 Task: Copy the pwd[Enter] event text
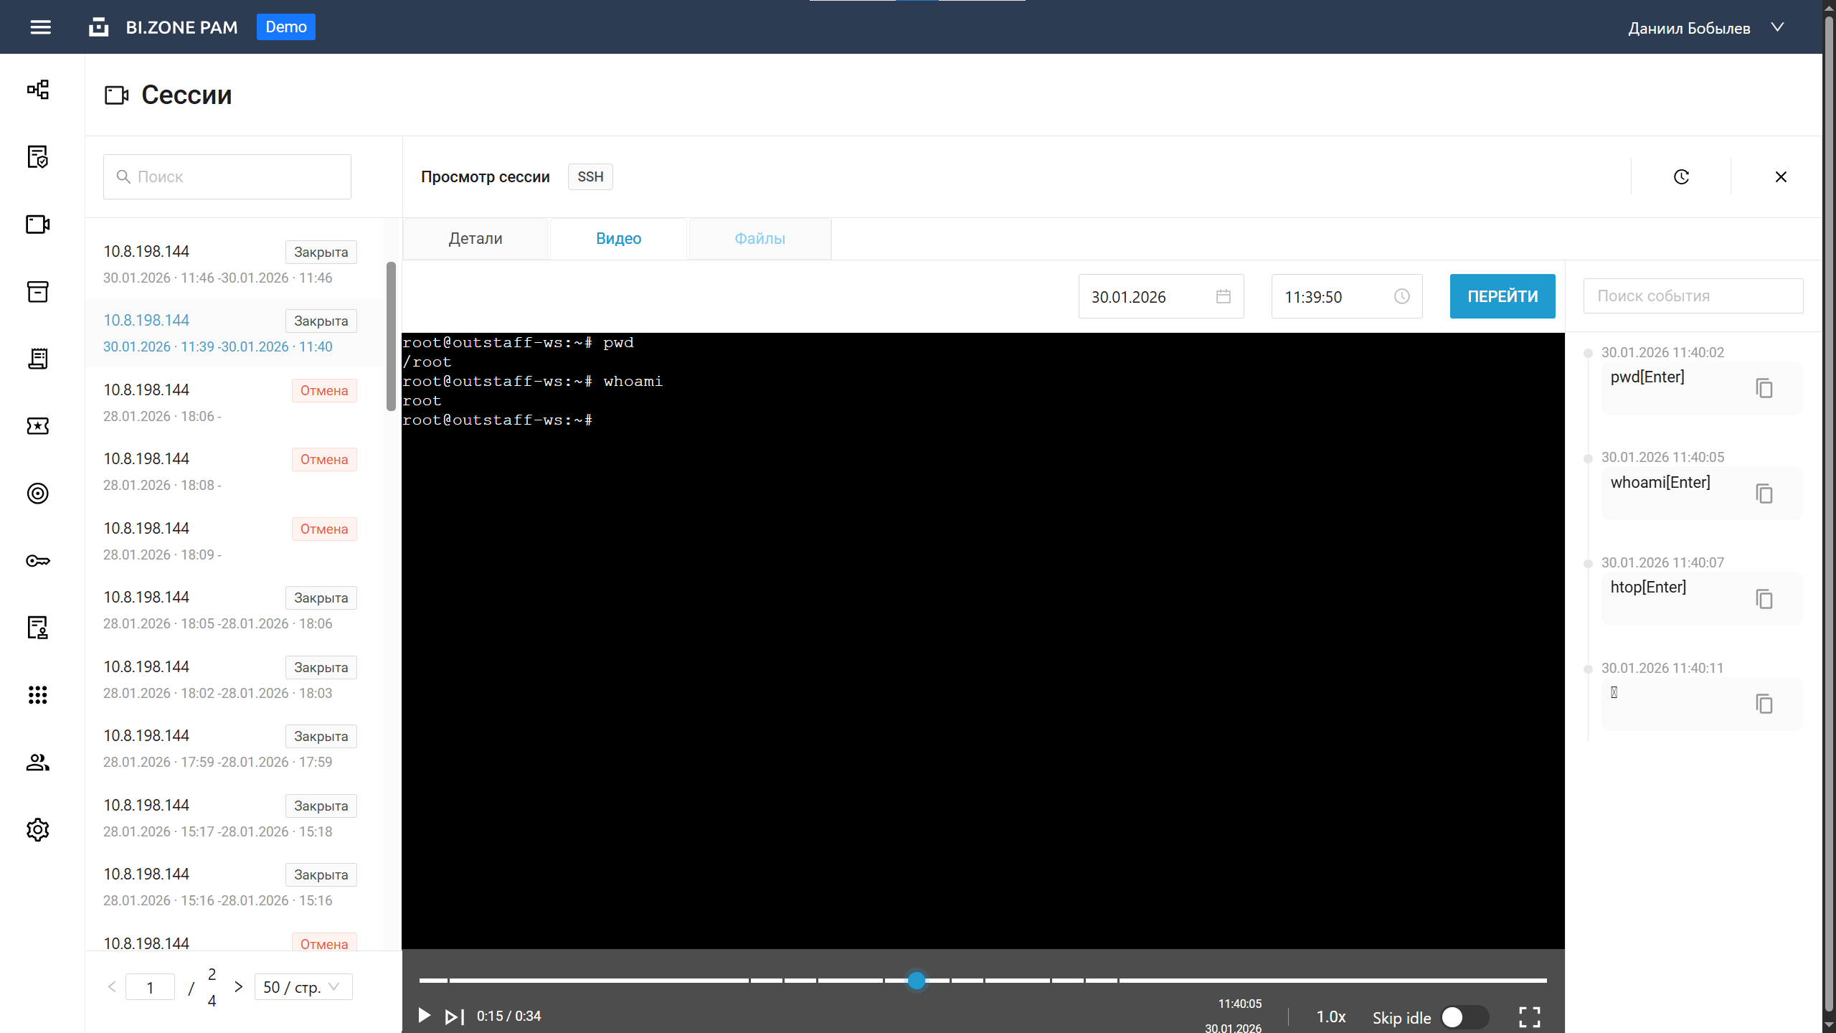1764,388
